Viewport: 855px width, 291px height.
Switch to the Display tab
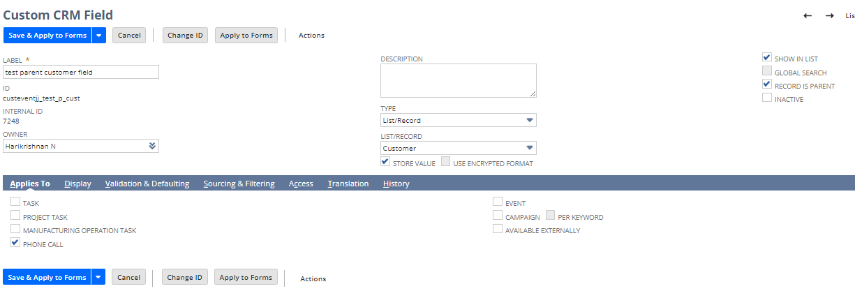click(x=77, y=184)
